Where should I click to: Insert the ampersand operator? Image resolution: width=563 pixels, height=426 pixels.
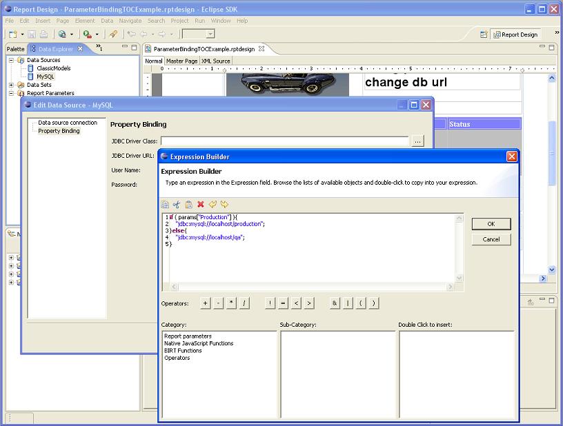tap(335, 303)
